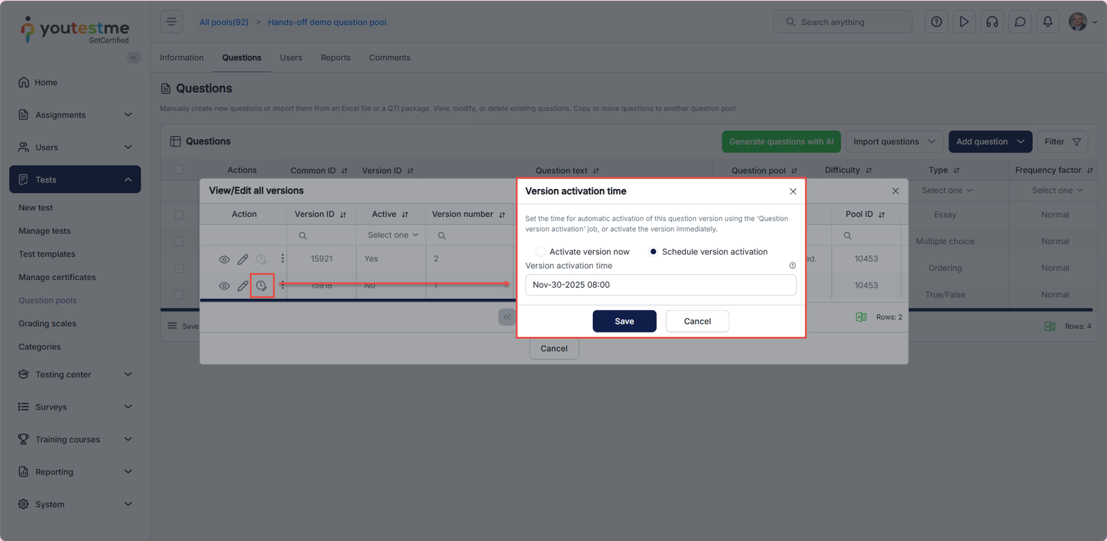Open the Add question dropdown arrow
The image size is (1107, 541).
(x=1021, y=142)
